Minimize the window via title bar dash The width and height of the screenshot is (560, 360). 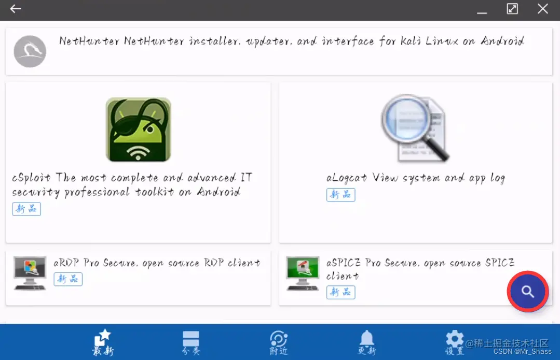tap(482, 13)
